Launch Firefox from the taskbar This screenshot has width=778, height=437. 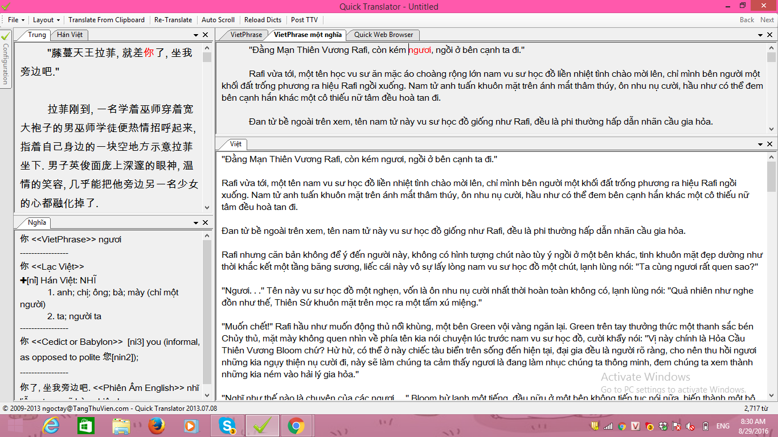[157, 426]
